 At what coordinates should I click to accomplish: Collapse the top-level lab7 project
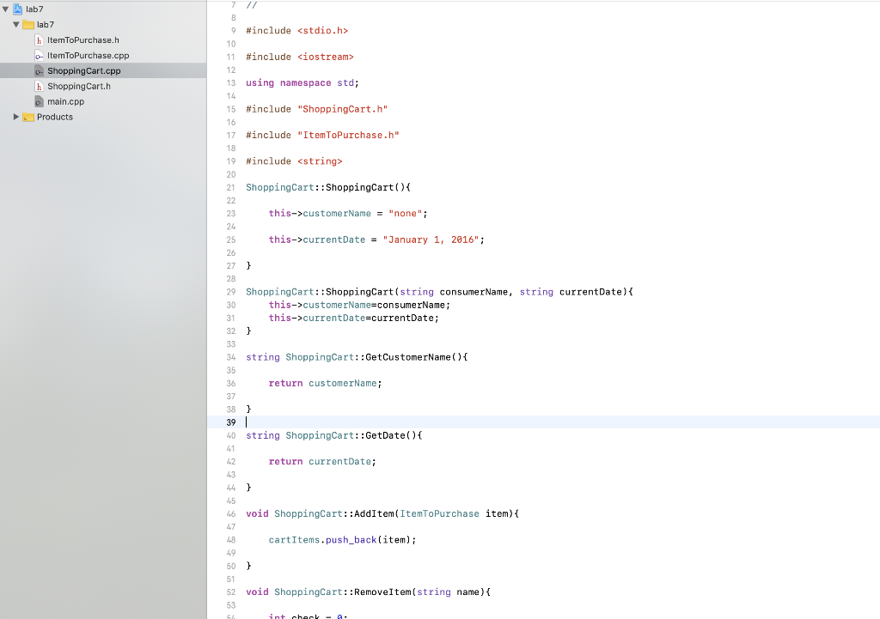(7, 9)
